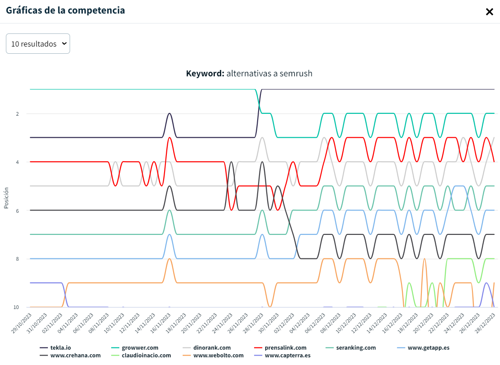
Task: Expand the results count combo box
Action: 38,43
